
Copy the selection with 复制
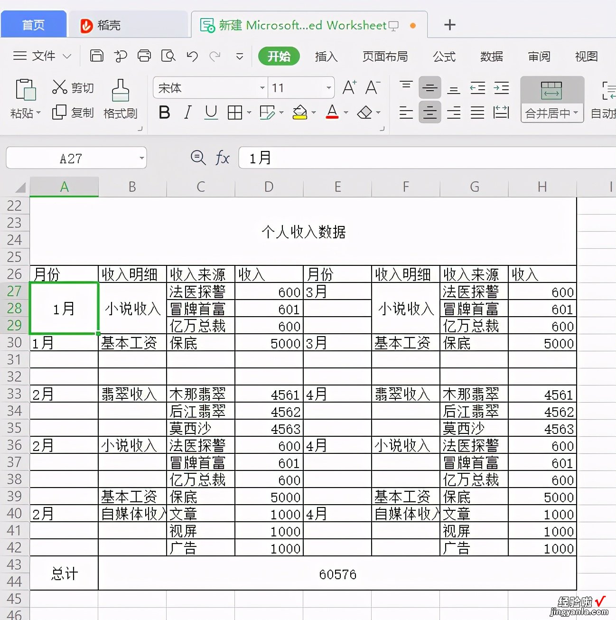[73, 113]
